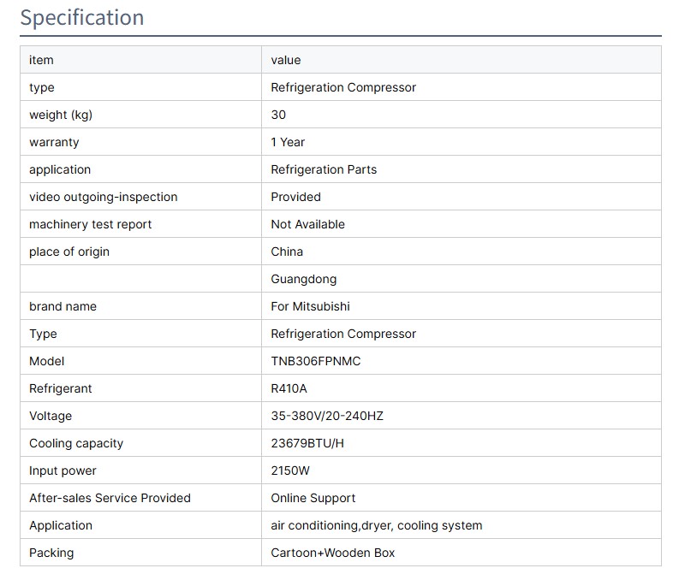Image resolution: width=673 pixels, height=580 pixels.
Task: Click the machinery test report label
Action: click(90, 224)
